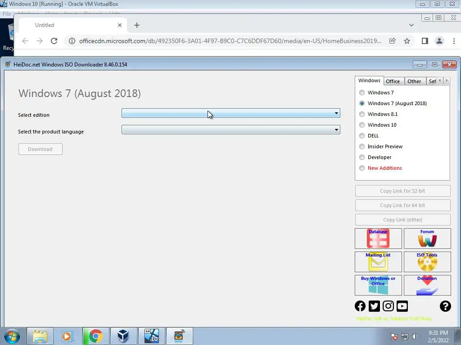
Task: Visit the Twitter page icon
Action: 374,306
